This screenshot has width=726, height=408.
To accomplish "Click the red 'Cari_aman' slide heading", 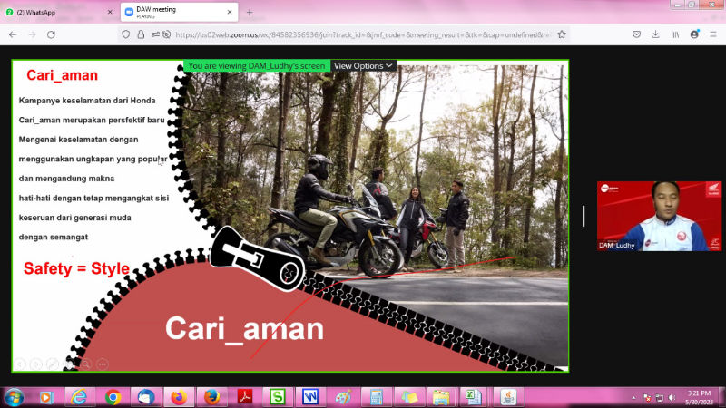I will [62, 75].
